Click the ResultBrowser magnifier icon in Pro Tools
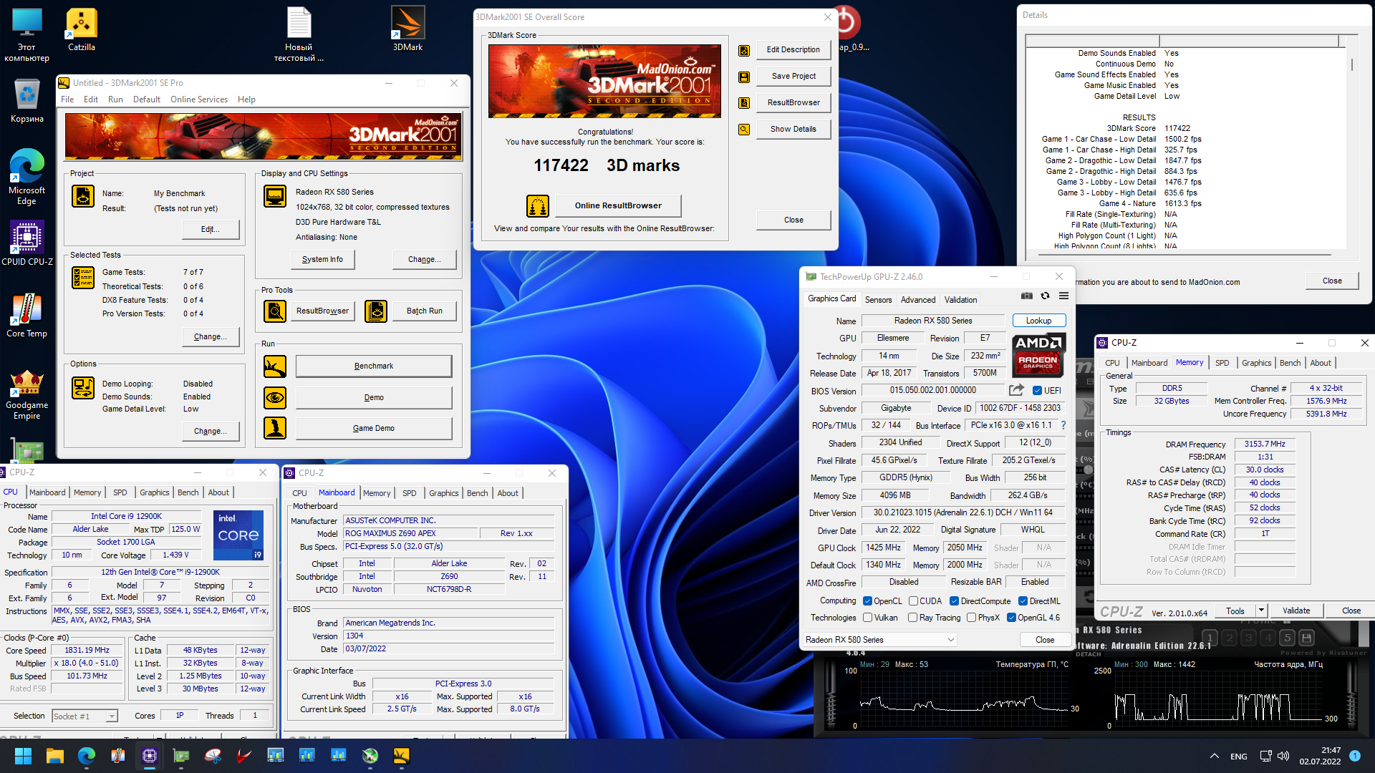Screen dimensions: 1375x773 (275, 311)
